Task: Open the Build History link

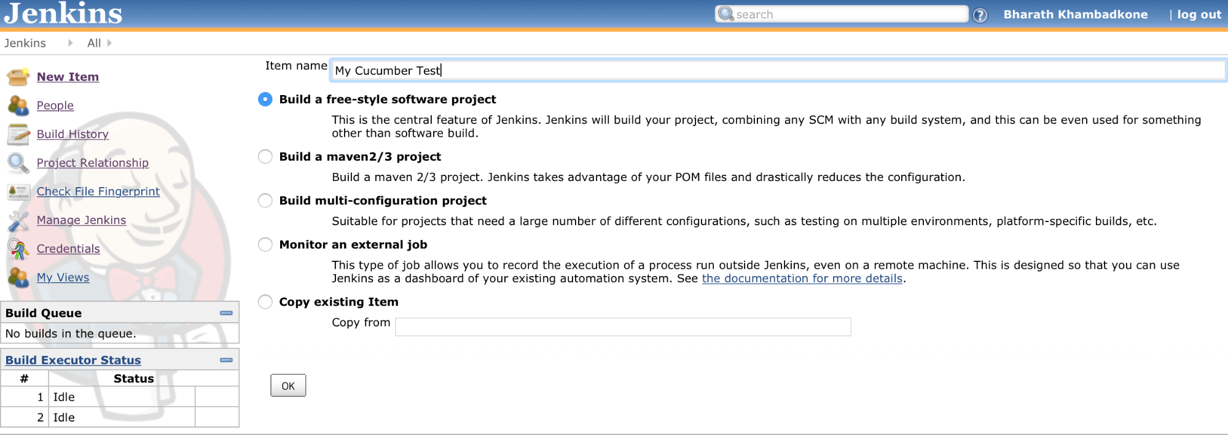Action: click(72, 134)
